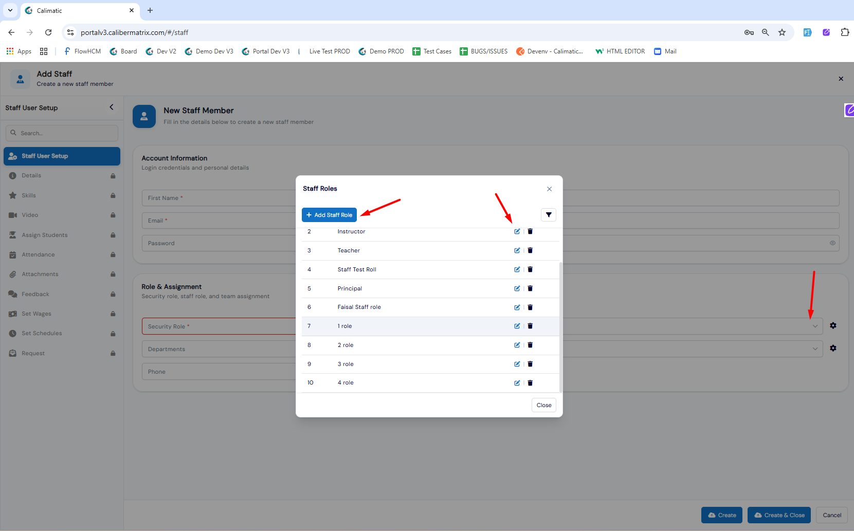
Task: Open the Attendance sidebar section
Action: [x=62, y=254]
